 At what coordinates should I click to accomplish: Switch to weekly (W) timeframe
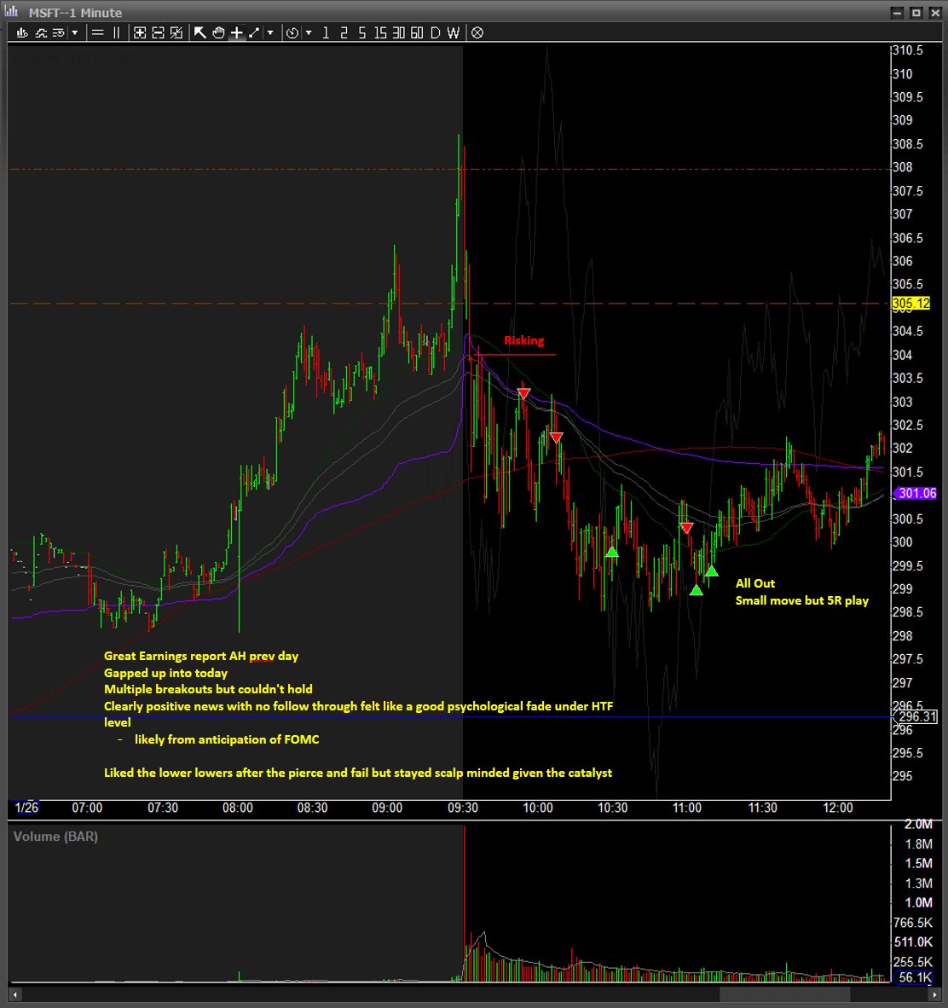coord(453,32)
